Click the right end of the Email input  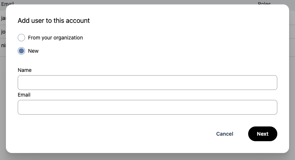pos(271,107)
